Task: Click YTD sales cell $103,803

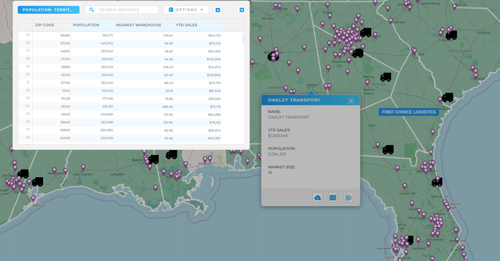Action: coord(214,75)
